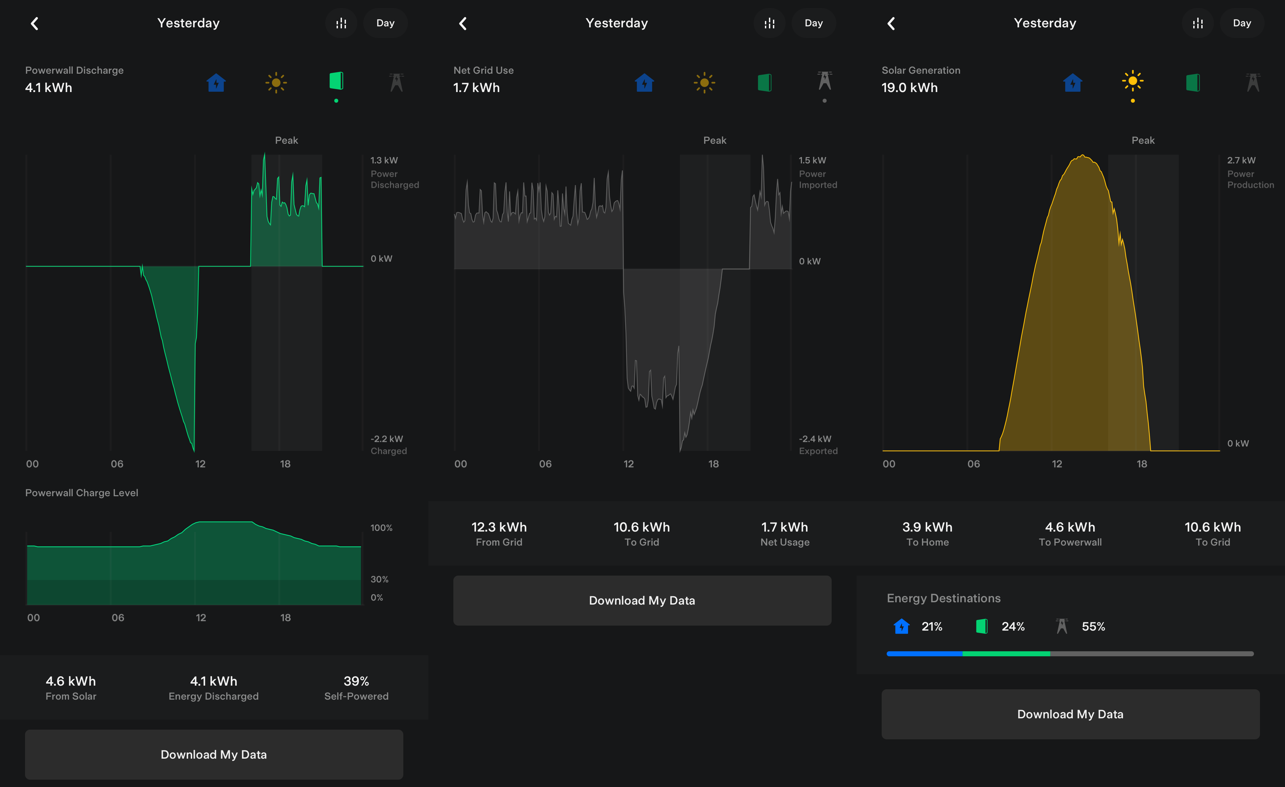
Task: Click Yesterday title on Solar Generation screen
Action: click(1044, 23)
